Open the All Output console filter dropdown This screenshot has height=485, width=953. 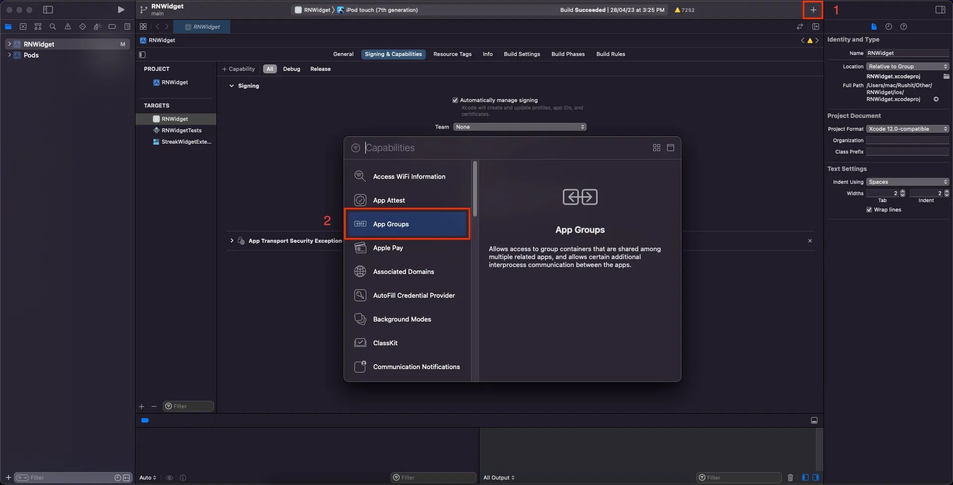[x=499, y=478]
